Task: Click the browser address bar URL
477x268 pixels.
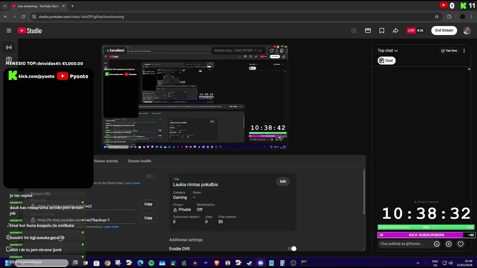Action: (x=81, y=16)
